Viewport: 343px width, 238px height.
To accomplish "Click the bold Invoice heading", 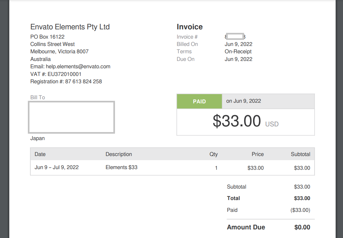I will click(x=190, y=27).
